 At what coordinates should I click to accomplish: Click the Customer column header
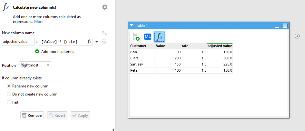[x=143, y=46]
